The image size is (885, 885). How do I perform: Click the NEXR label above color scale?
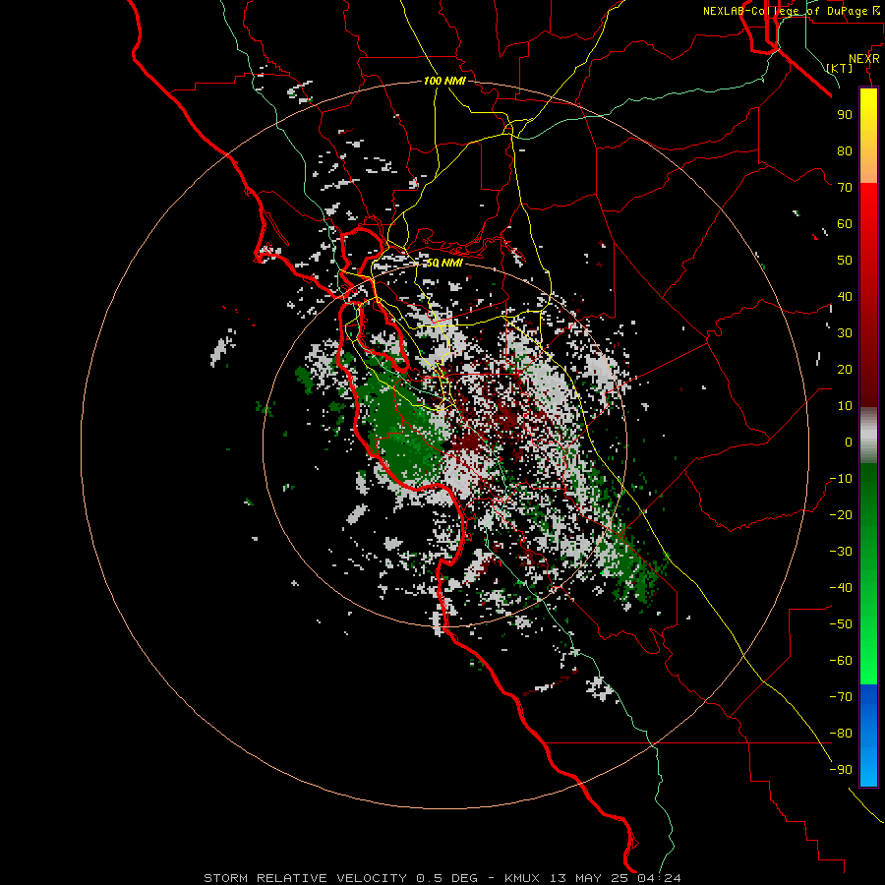(x=864, y=59)
